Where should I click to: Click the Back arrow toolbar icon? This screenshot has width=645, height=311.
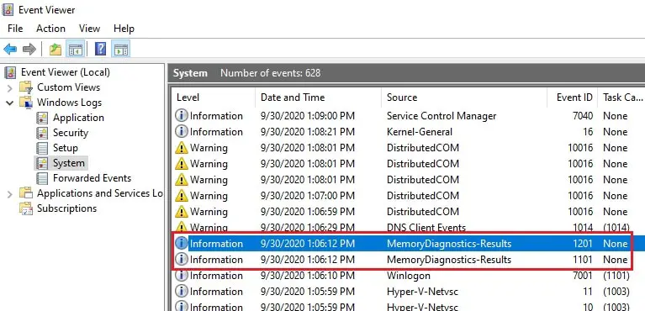(10, 50)
